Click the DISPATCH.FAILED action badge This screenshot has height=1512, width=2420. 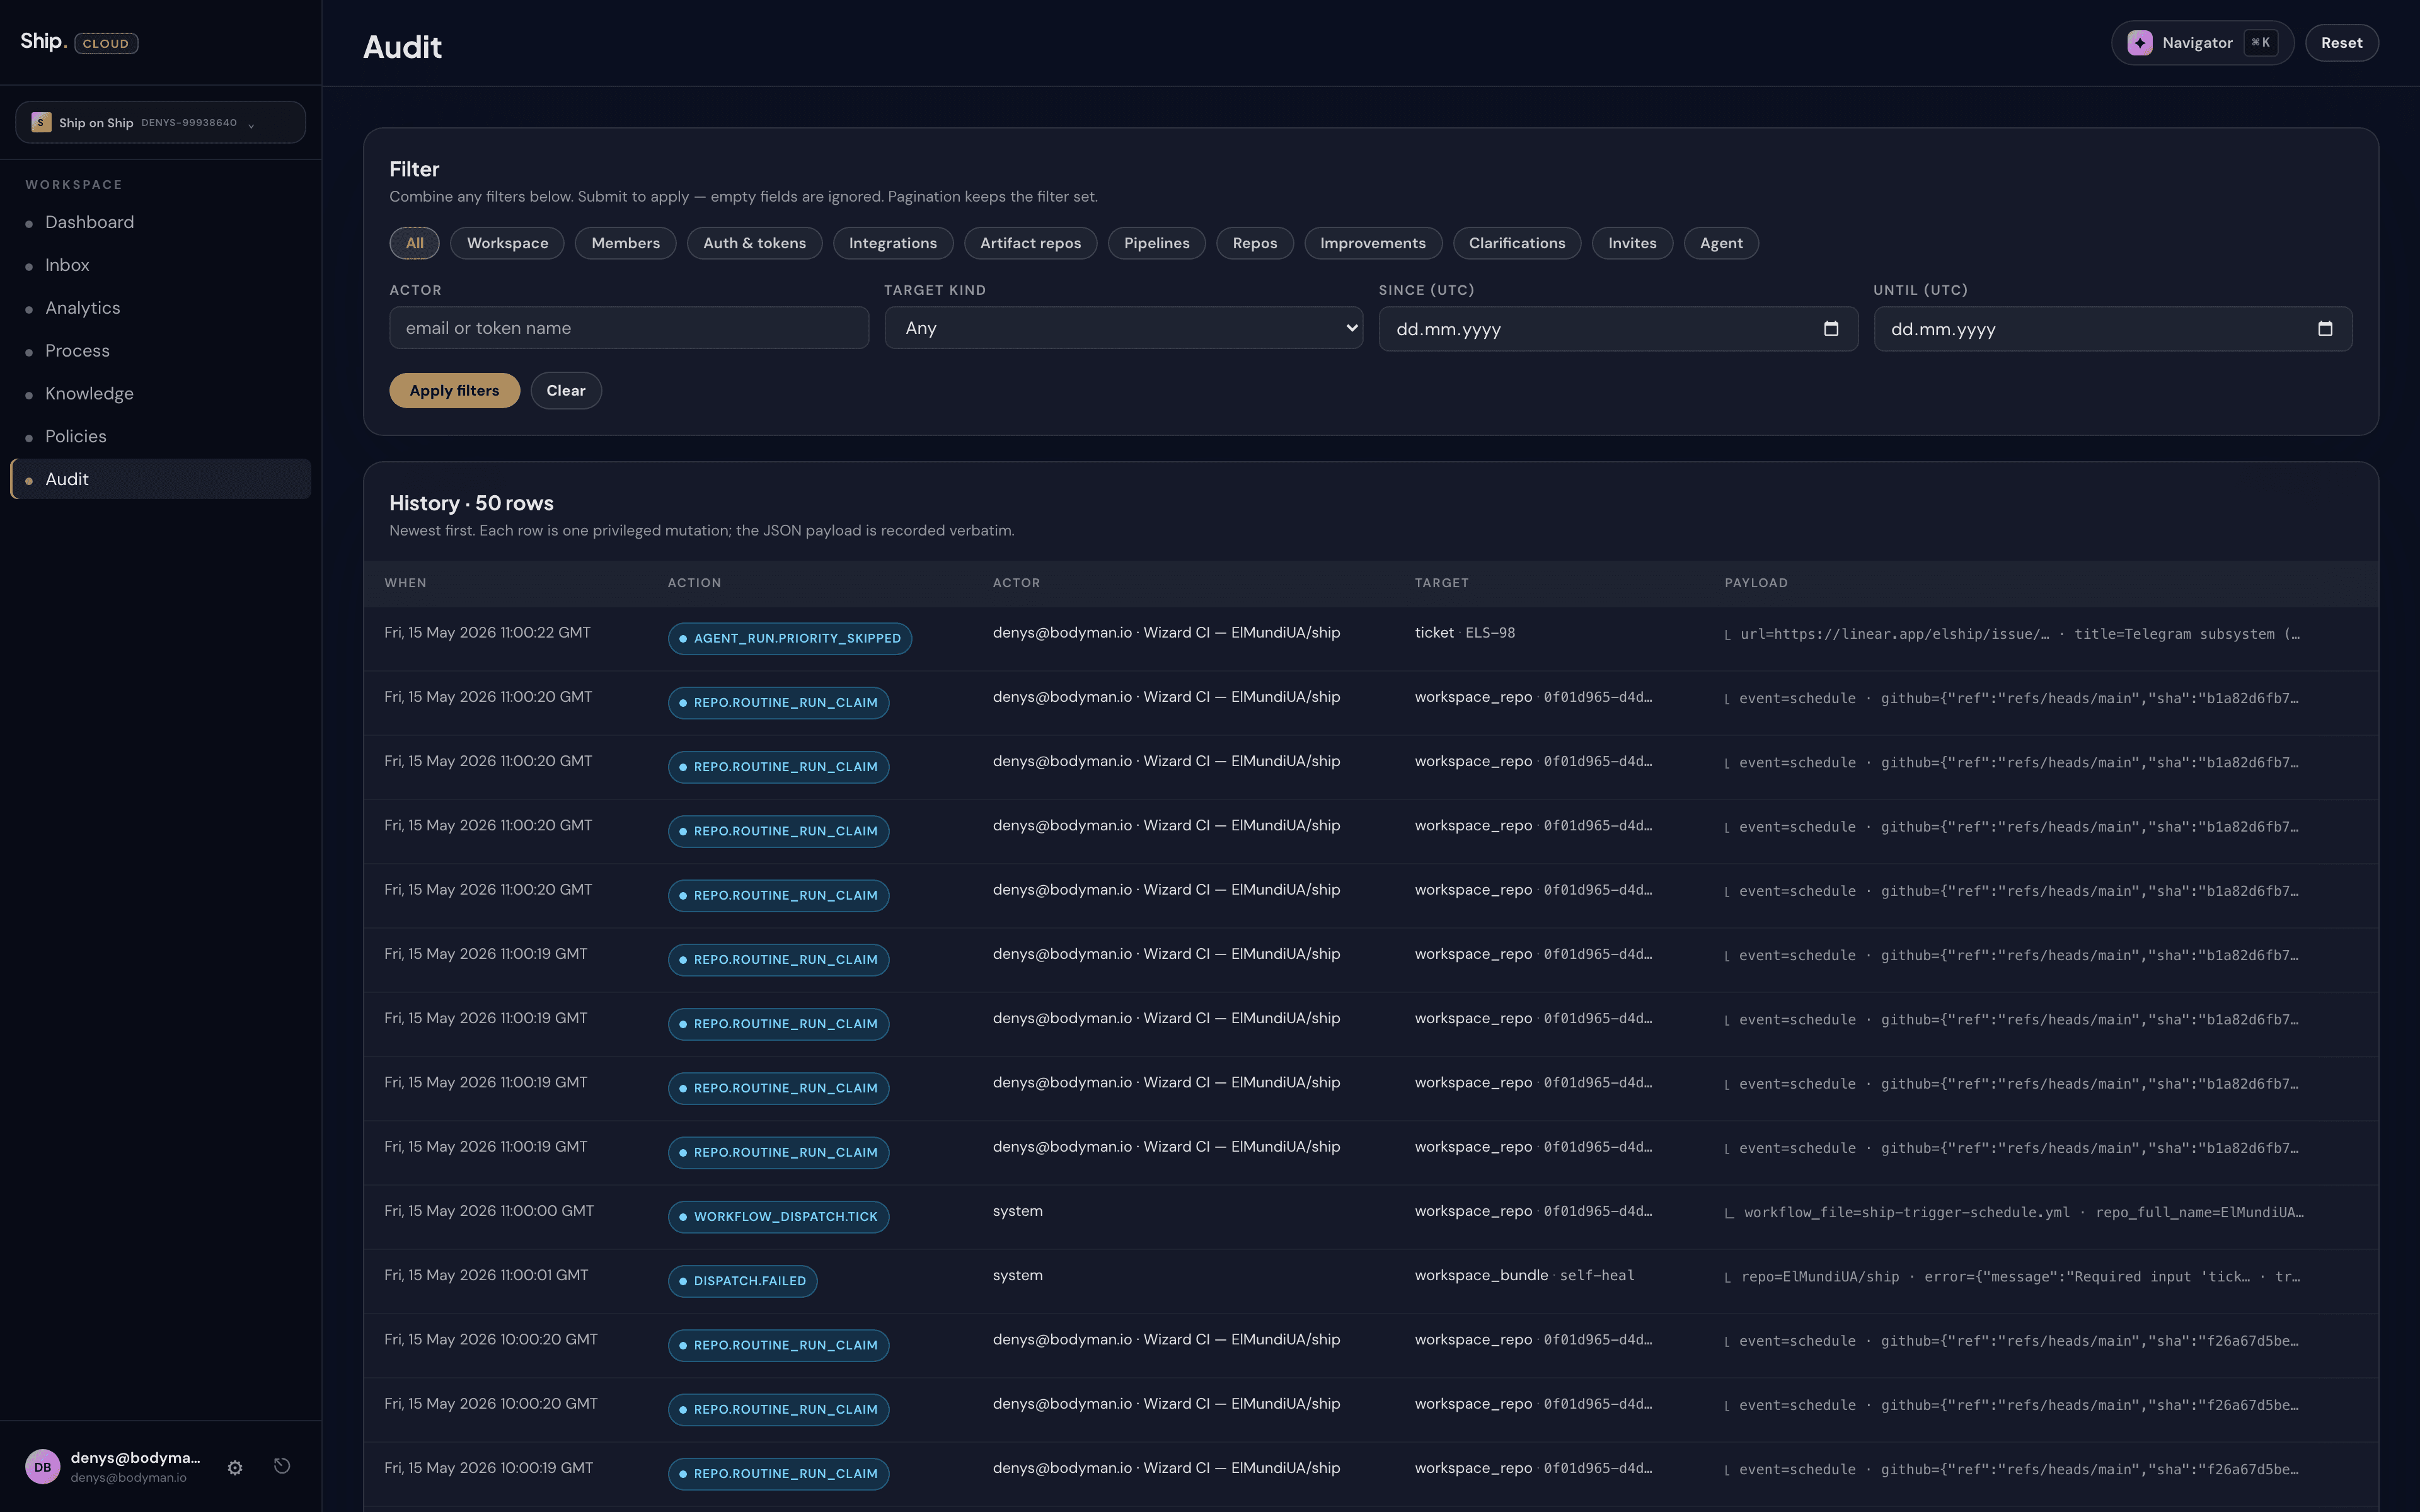(742, 1281)
